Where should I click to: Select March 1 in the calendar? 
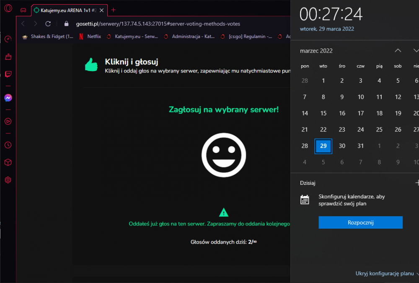pyautogui.click(x=323, y=81)
